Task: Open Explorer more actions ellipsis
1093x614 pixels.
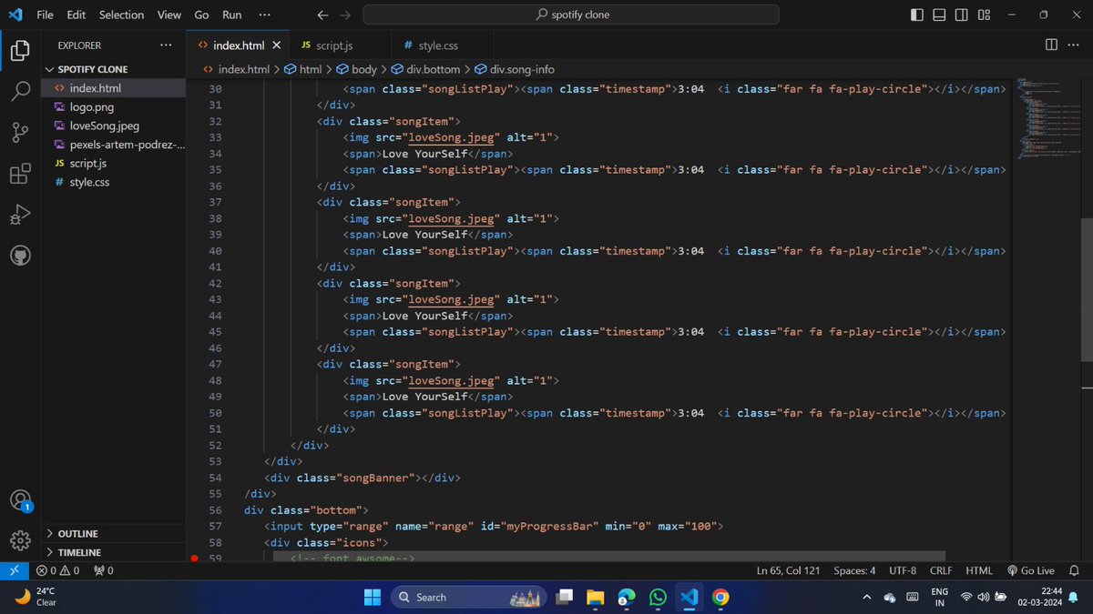Action: tap(165, 45)
